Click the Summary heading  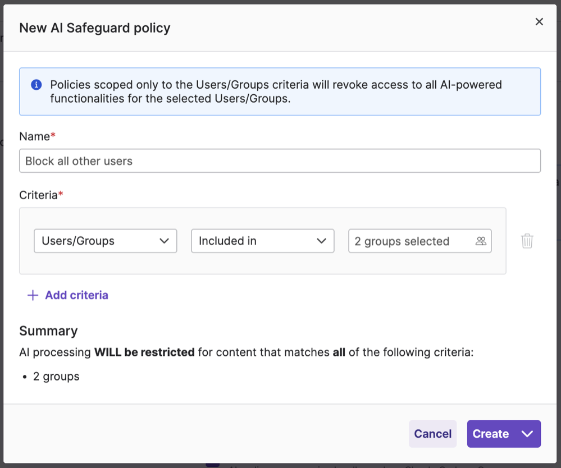pos(48,331)
